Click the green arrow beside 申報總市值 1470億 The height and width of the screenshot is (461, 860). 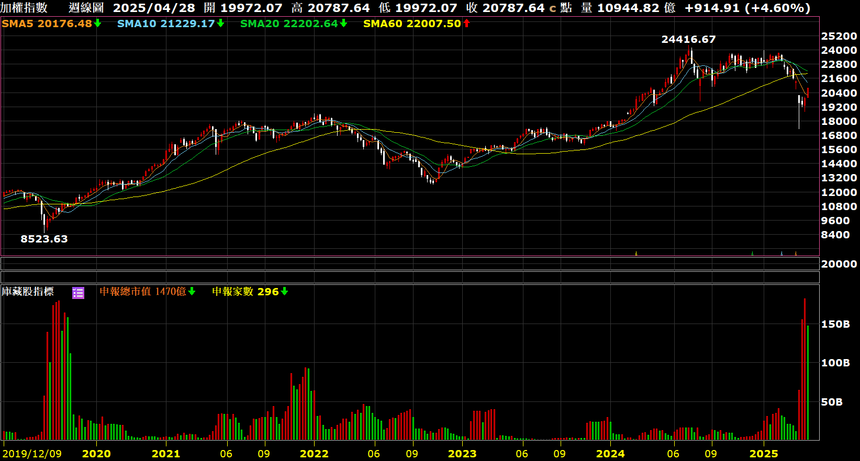pos(192,291)
